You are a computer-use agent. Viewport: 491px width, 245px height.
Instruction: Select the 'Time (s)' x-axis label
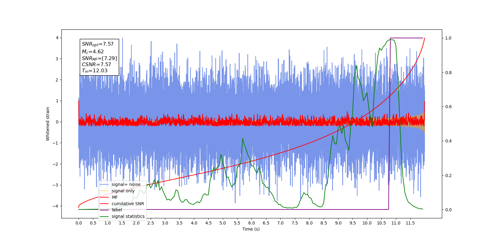pos(251,229)
